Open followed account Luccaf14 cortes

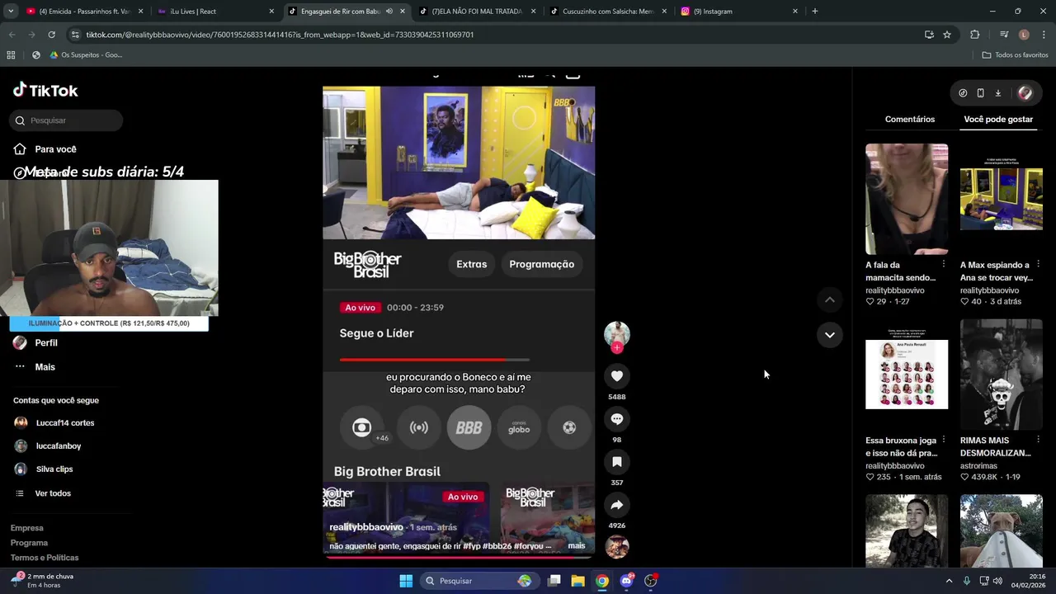[x=64, y=422]
